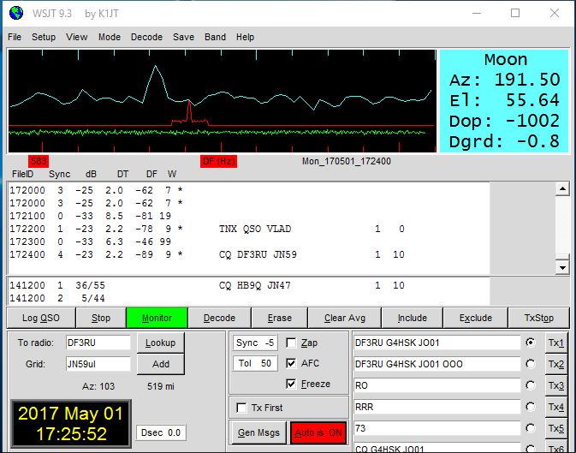Enable the Zap checkbox

click(291, 343)
